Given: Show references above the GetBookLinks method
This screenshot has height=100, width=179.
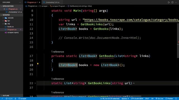Looking at the screenshot, I should coord(58,79).
